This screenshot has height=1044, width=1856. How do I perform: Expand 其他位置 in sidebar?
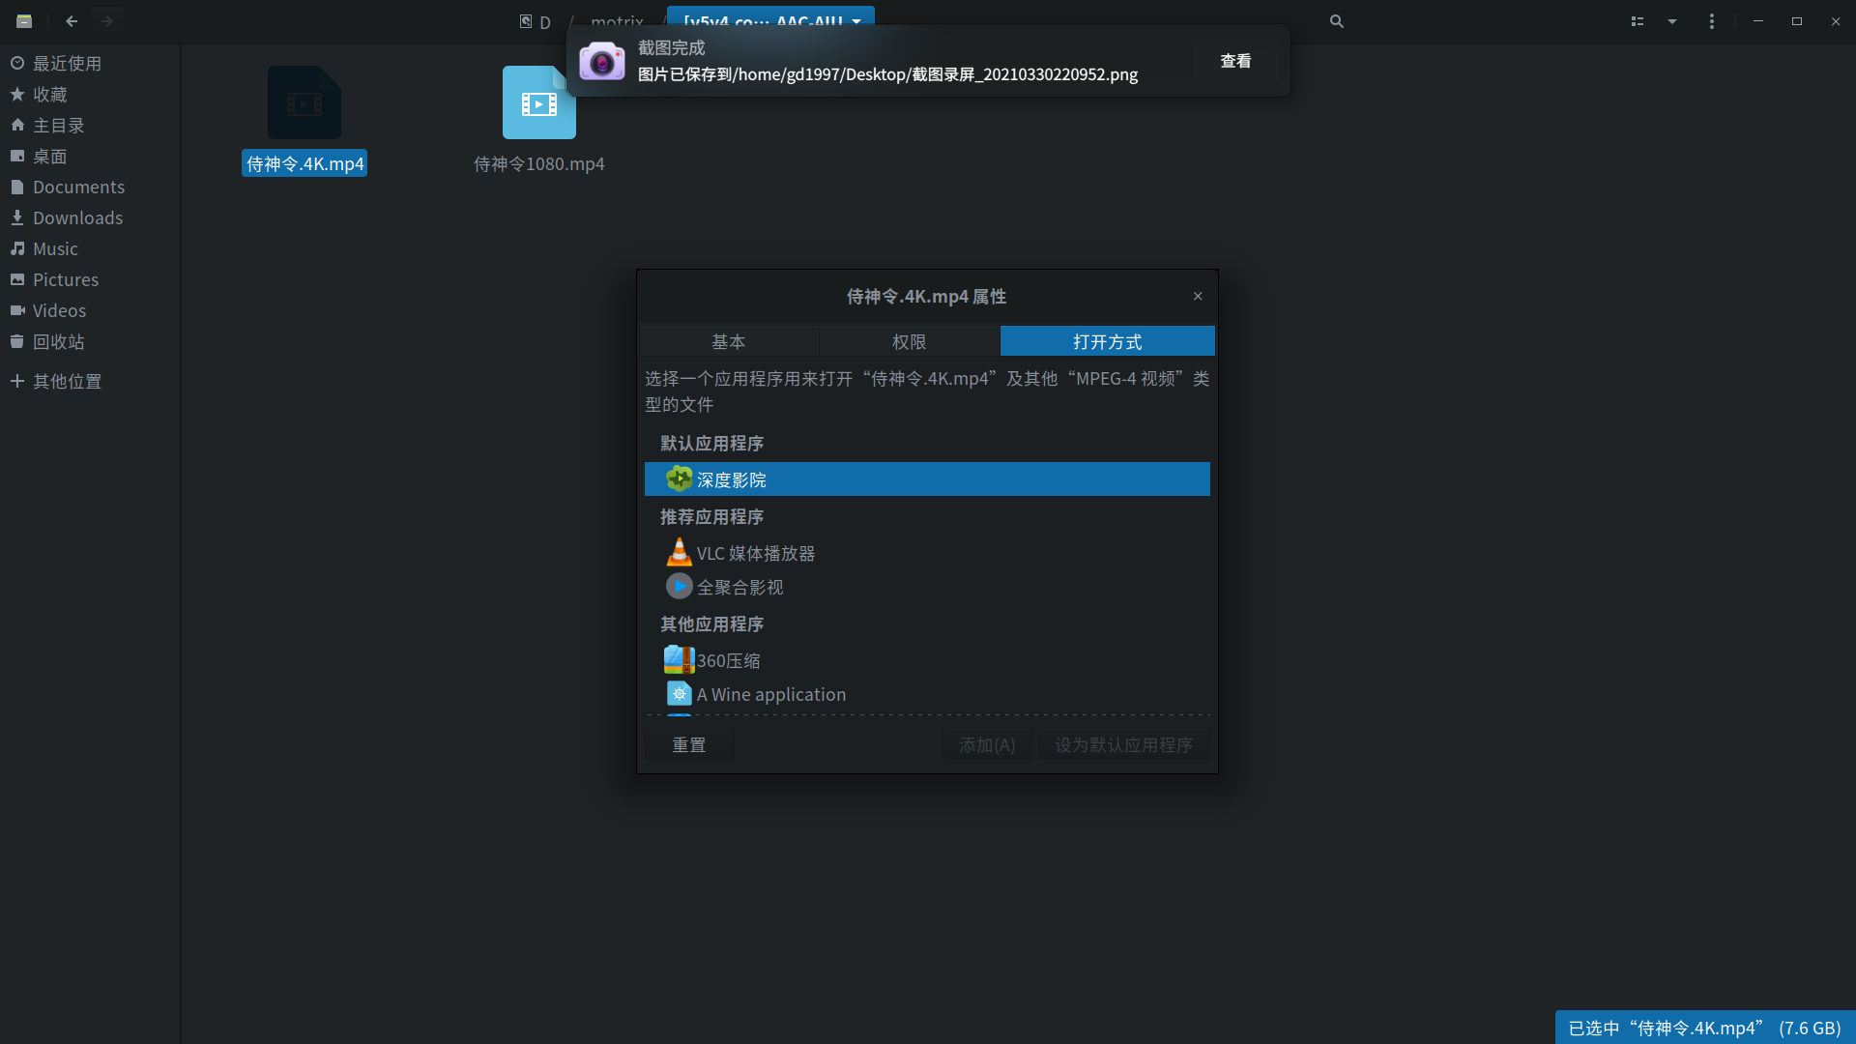(x=67, y=381)
